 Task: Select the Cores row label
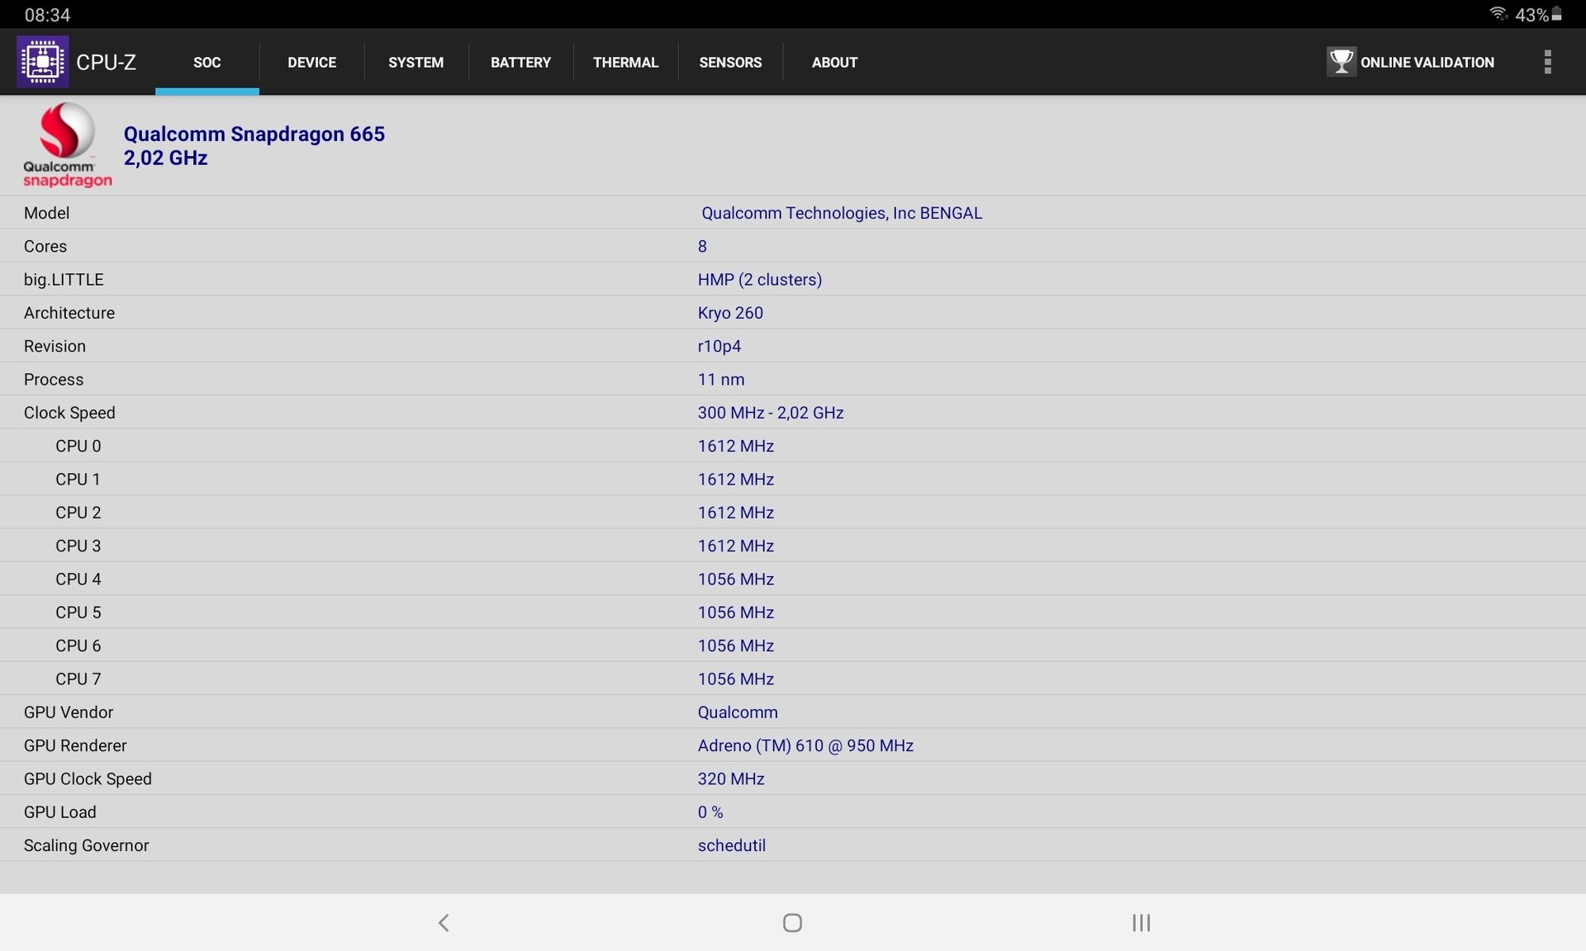click(x=45, y=246)
